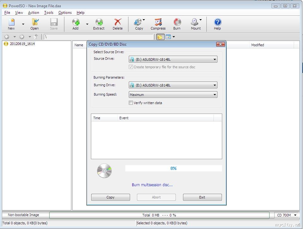Click the Help toolbar icon

tap(217, 24)
